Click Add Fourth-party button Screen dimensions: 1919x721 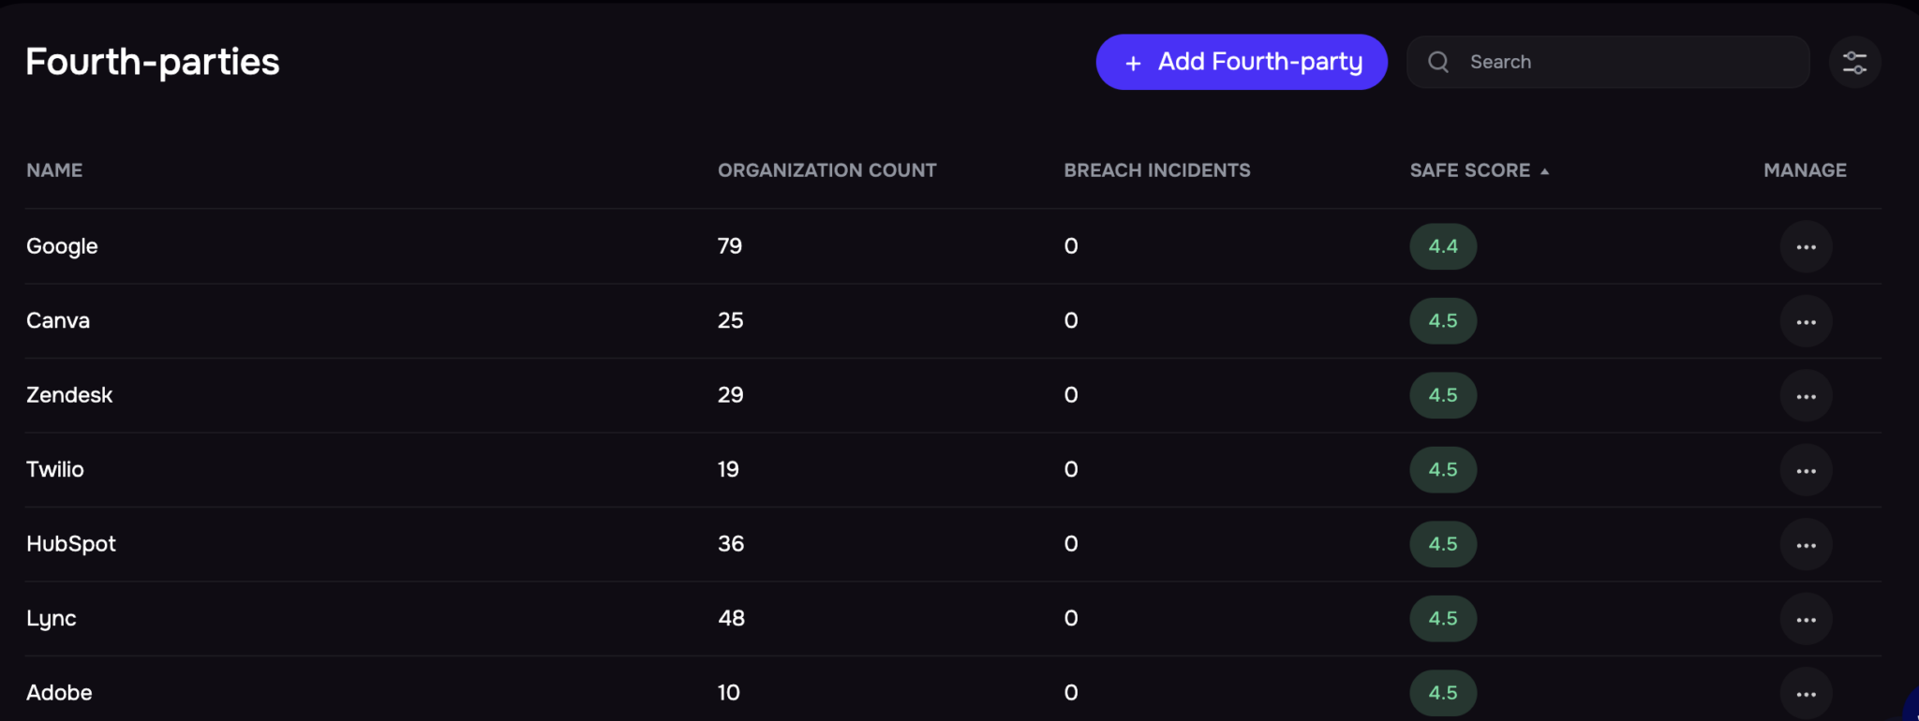point(1241,62)
